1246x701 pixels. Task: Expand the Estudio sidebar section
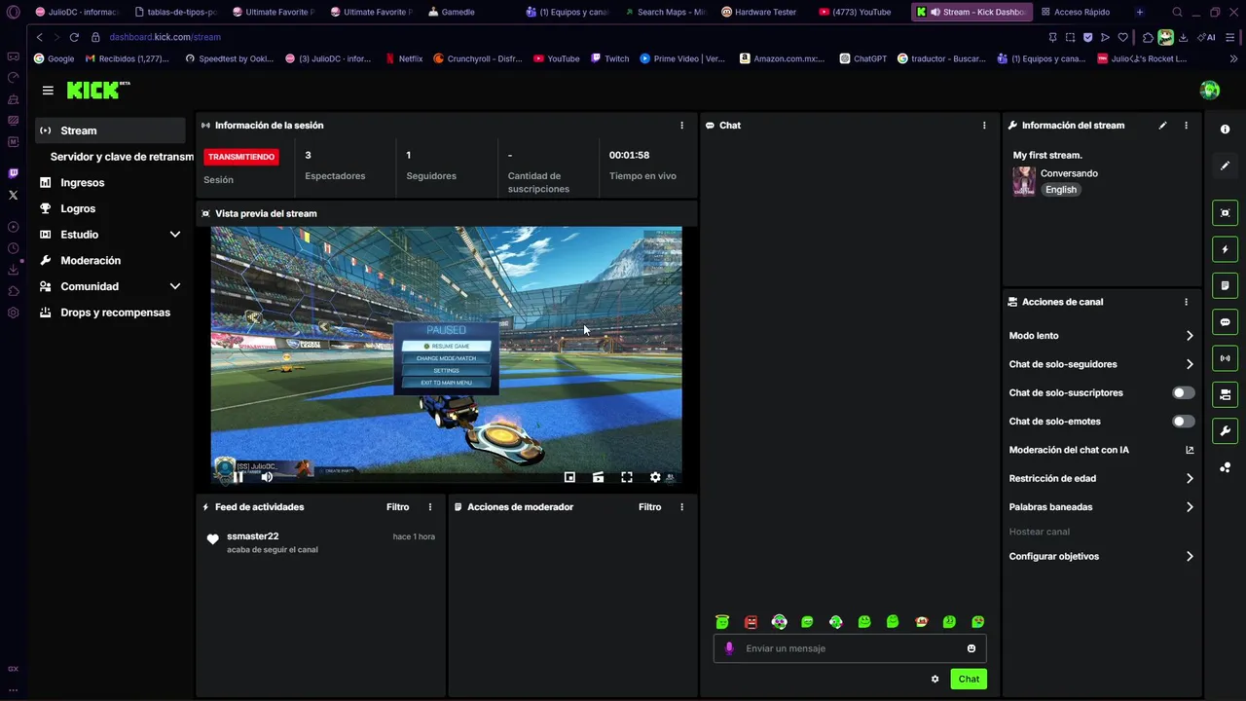[x=110, y=235]
